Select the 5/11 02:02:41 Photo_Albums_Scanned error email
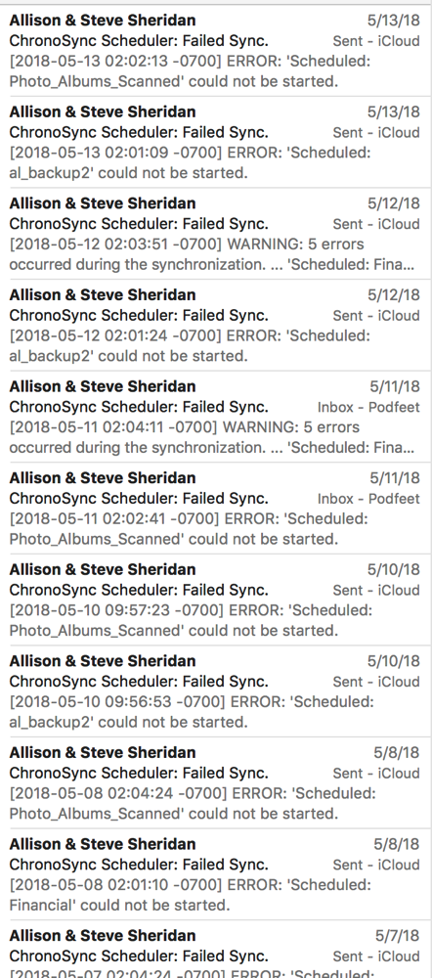 tap(216, 509)
